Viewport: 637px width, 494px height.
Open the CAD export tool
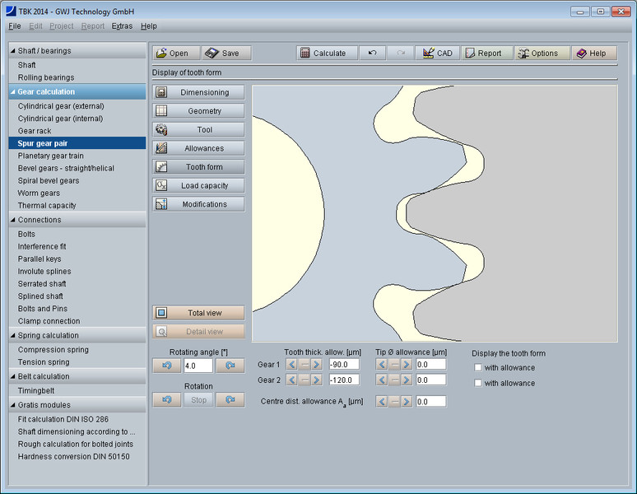click(437, 53)
